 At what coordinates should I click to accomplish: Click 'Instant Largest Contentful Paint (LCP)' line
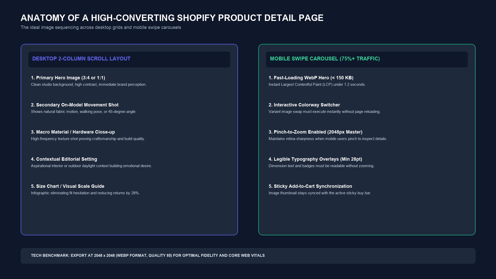317,84
